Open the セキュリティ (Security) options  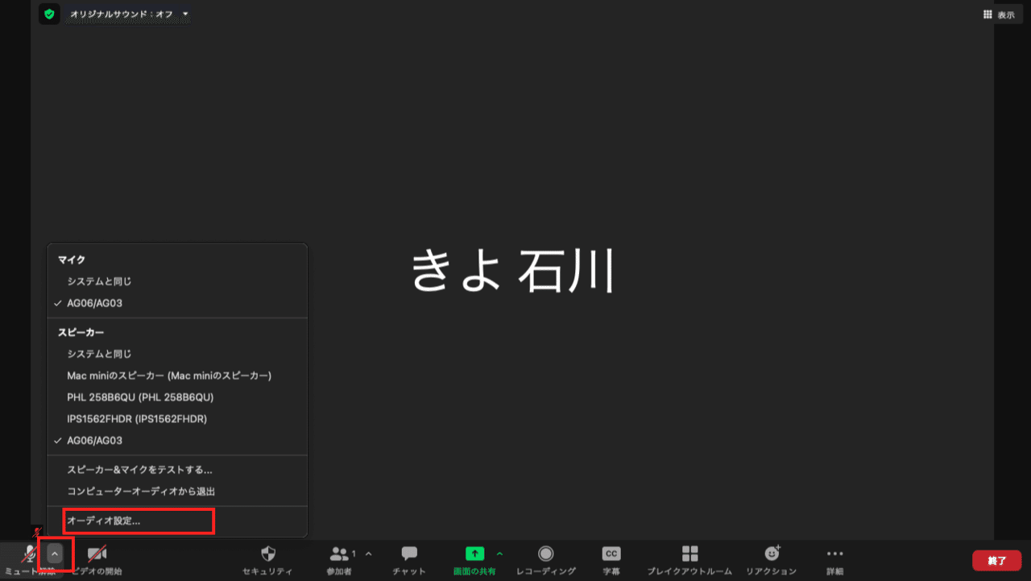click(267, 558)
